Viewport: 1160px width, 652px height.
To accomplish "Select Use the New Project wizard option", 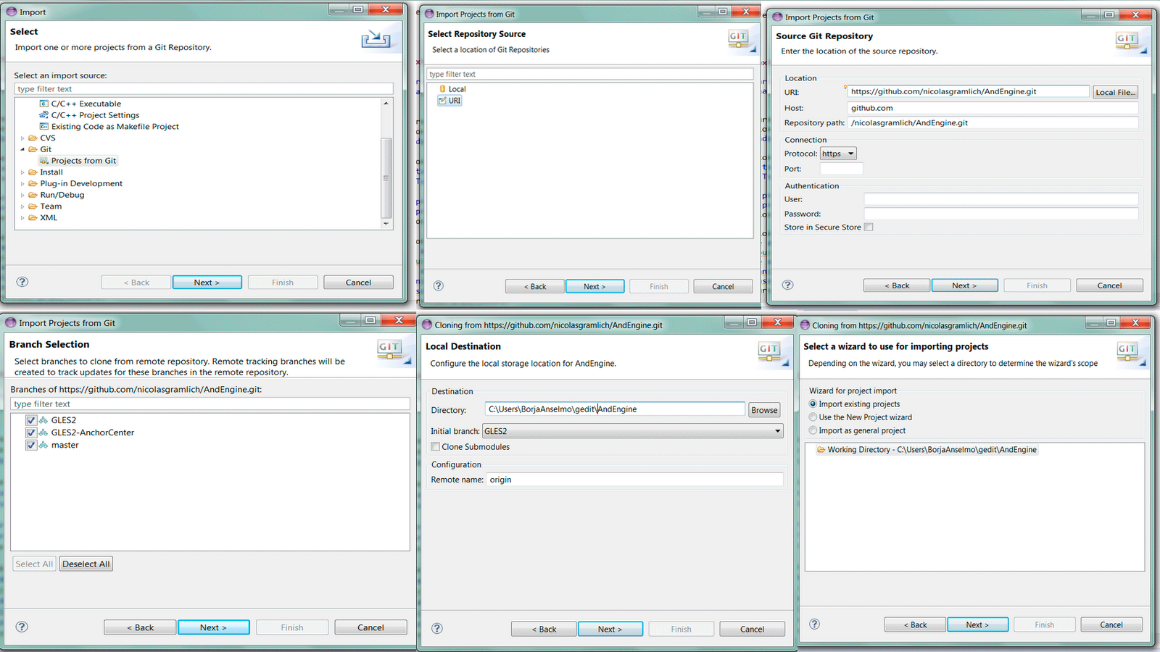I will click(813, 417).
